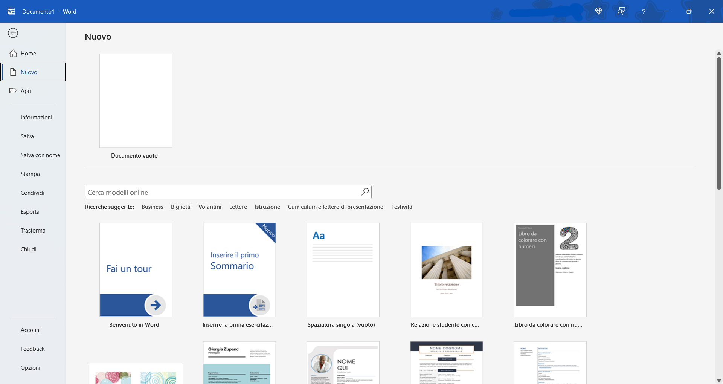Click the Festività suggested search

[x=401, y=207]
